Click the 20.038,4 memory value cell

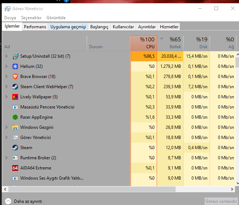[x=170, y=56]
